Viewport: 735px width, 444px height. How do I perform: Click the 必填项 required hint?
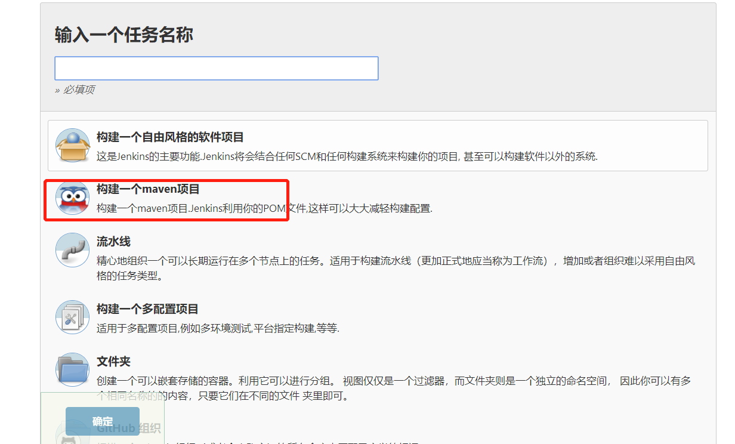point(75,90)
